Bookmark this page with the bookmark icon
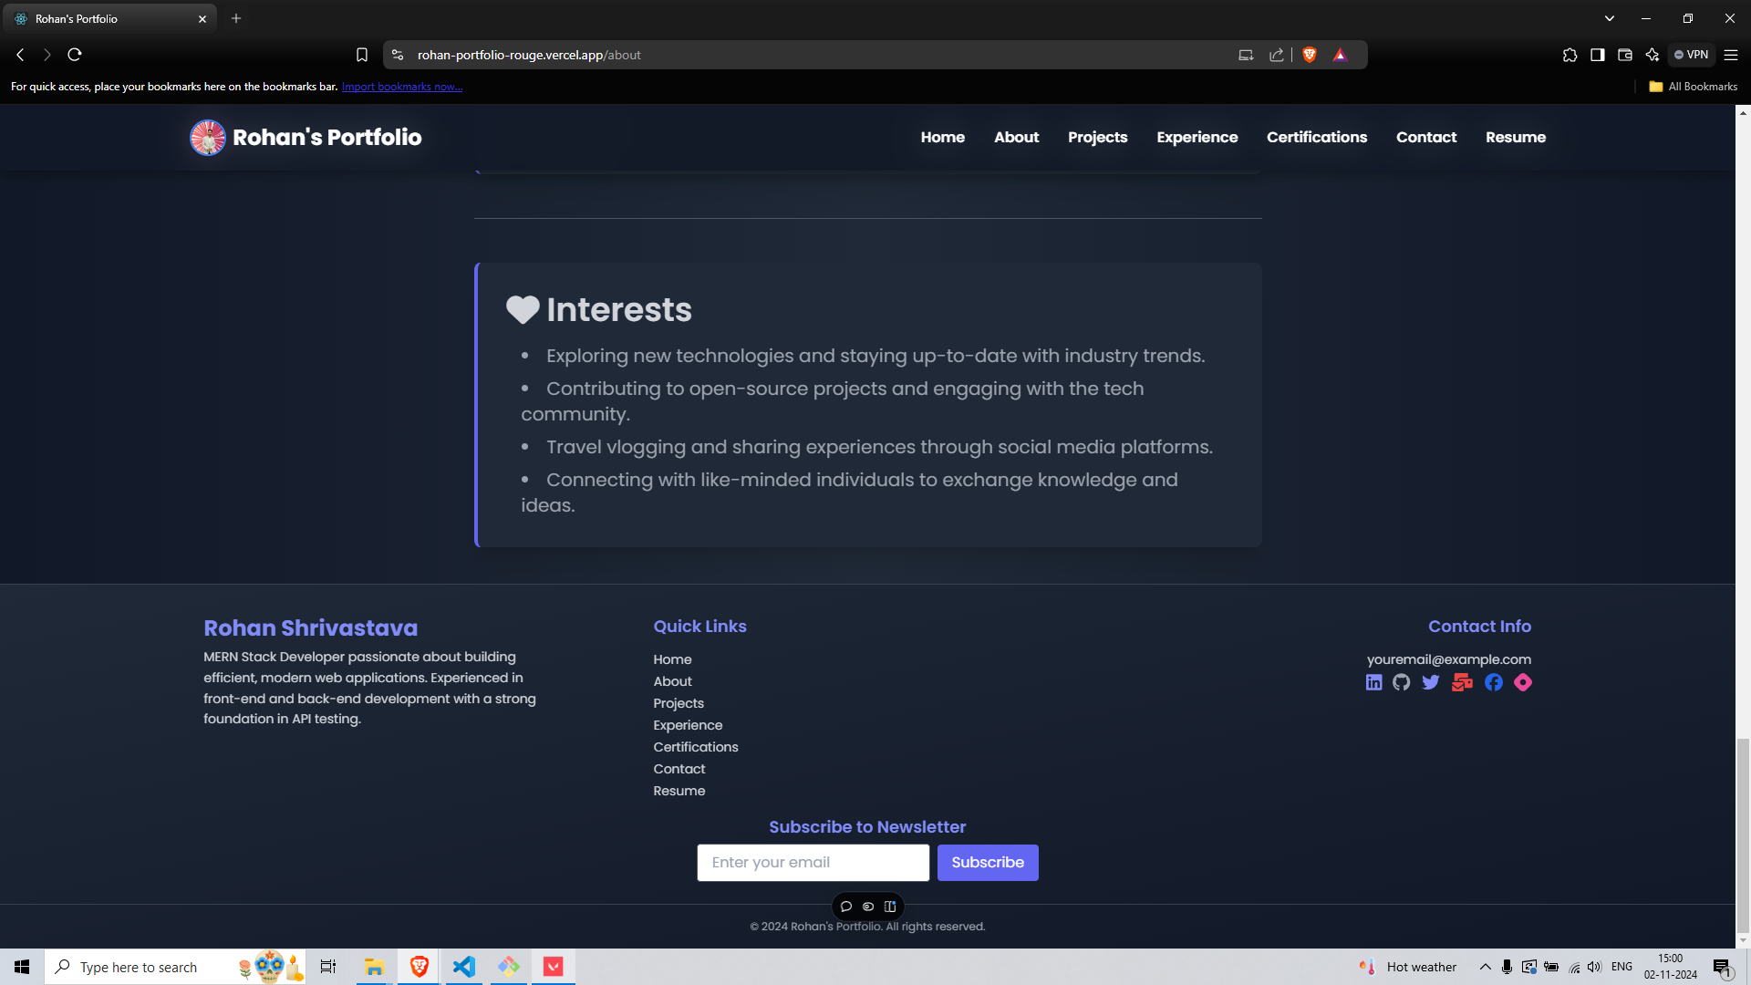Screen dimensions: 1751x985 362,55
